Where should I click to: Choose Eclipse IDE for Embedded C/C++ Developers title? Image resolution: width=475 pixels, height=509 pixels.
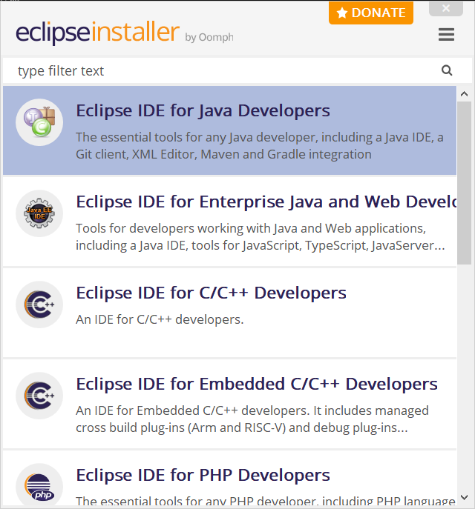(x=257, y=385)
